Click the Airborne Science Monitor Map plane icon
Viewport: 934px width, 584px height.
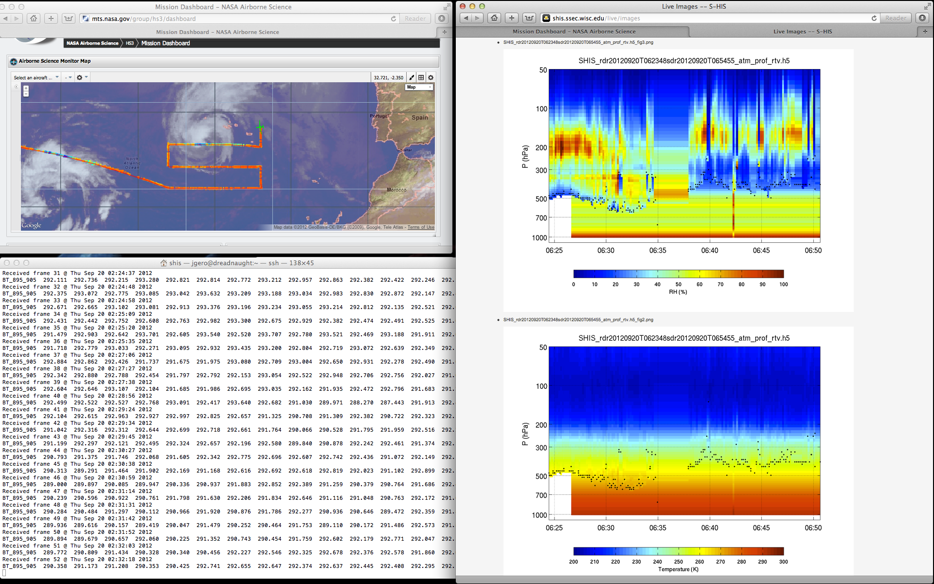coord(14,61)
